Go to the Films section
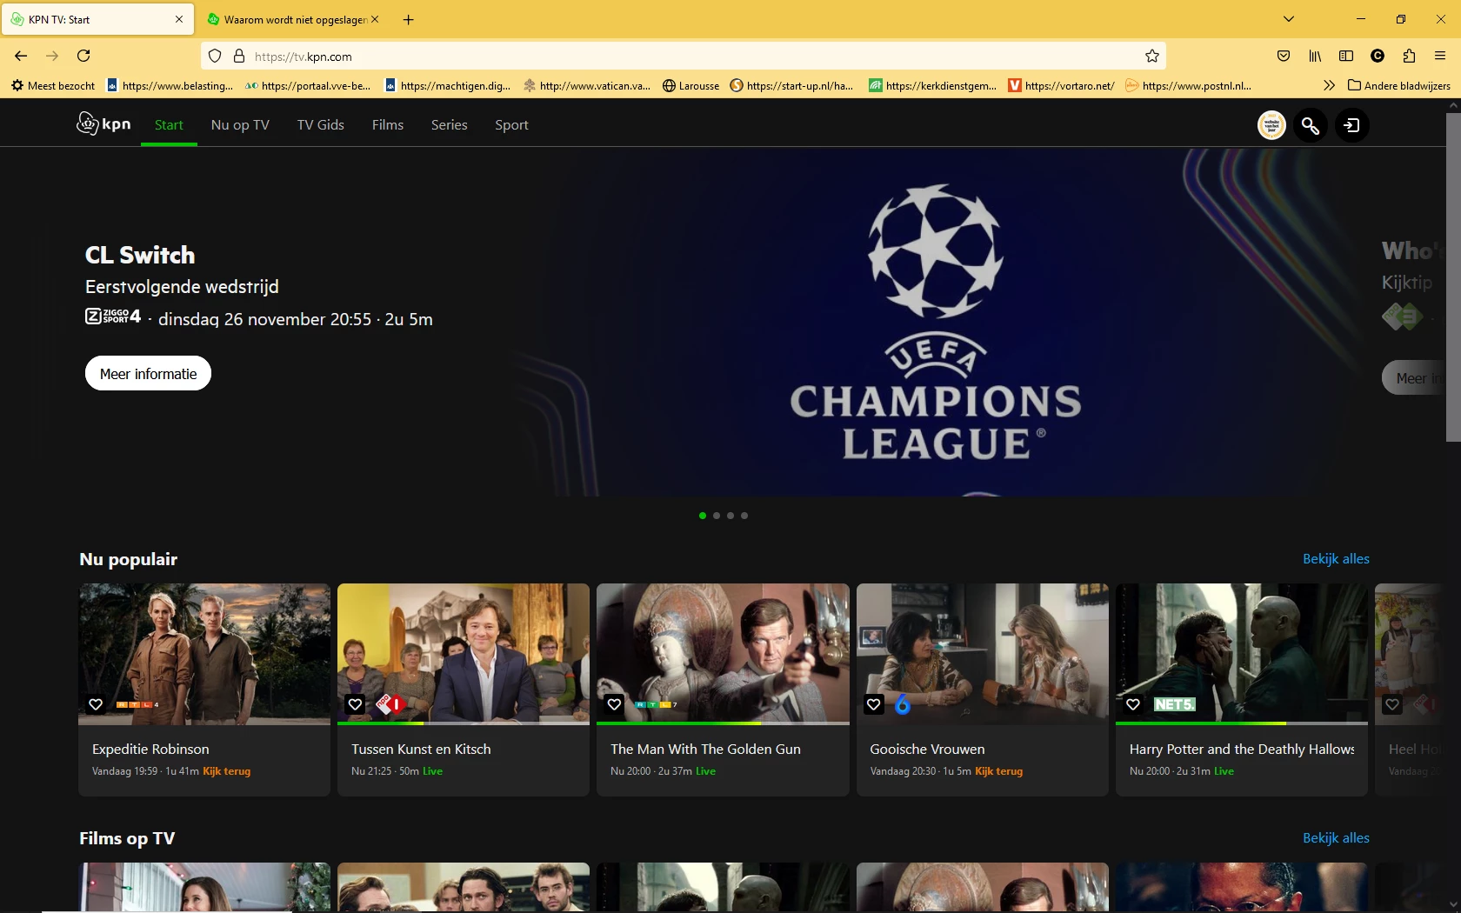The width and height of the screenshot is (1461, 913). click(x=388, y=125)
